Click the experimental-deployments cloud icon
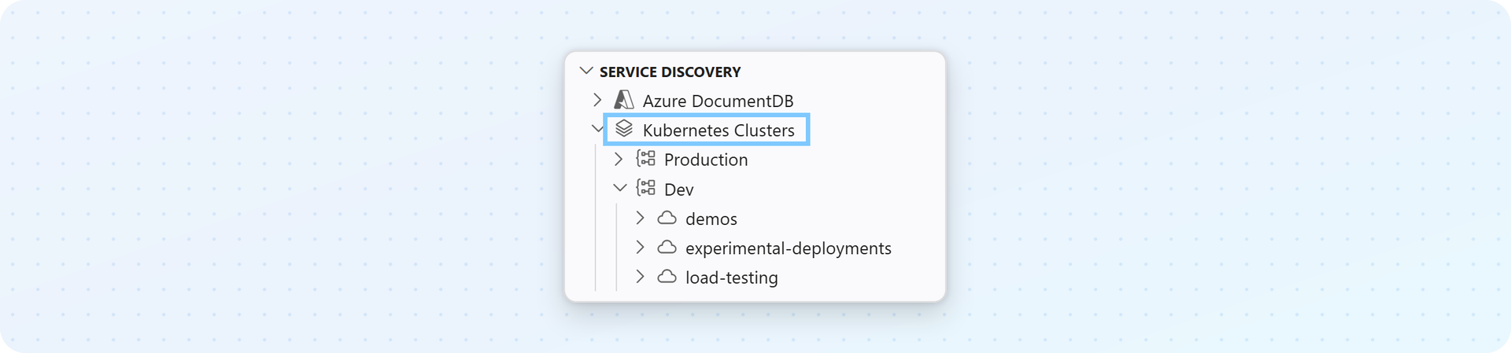The width and height of the screenshot is (1511, 353). tap(667, 247)
